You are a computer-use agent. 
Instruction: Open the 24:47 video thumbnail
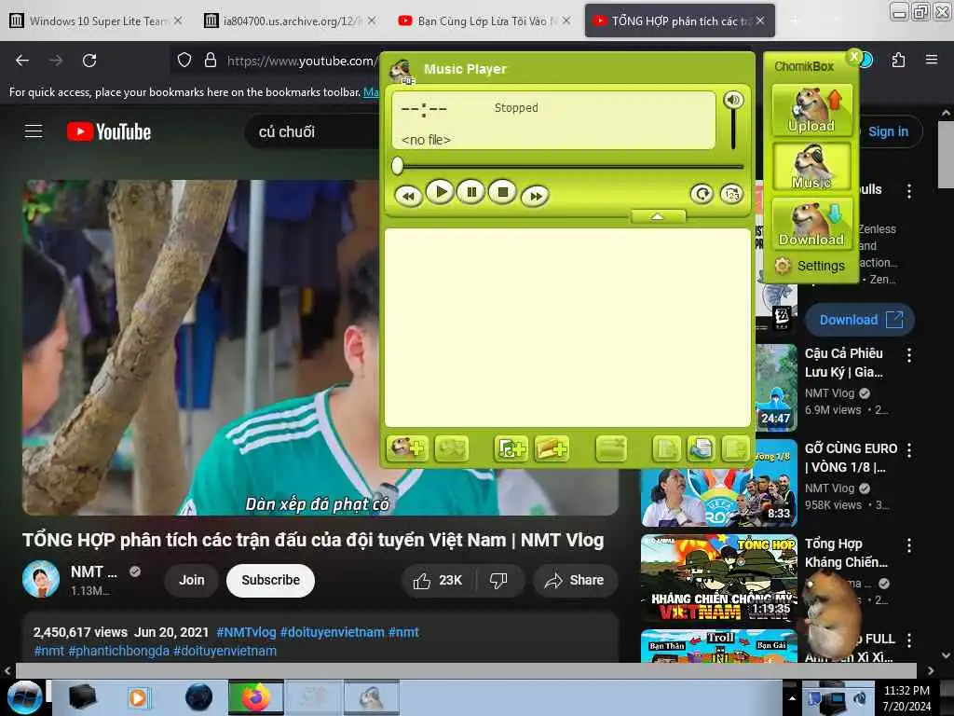(776, 388)
